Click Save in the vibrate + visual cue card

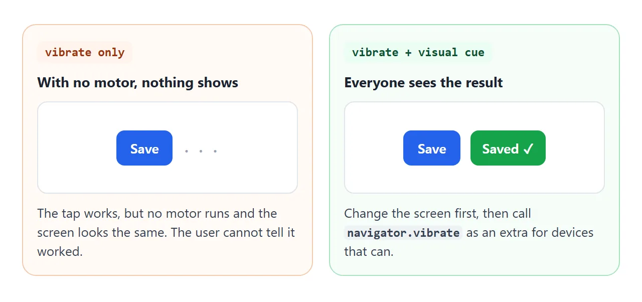point(432,148)
